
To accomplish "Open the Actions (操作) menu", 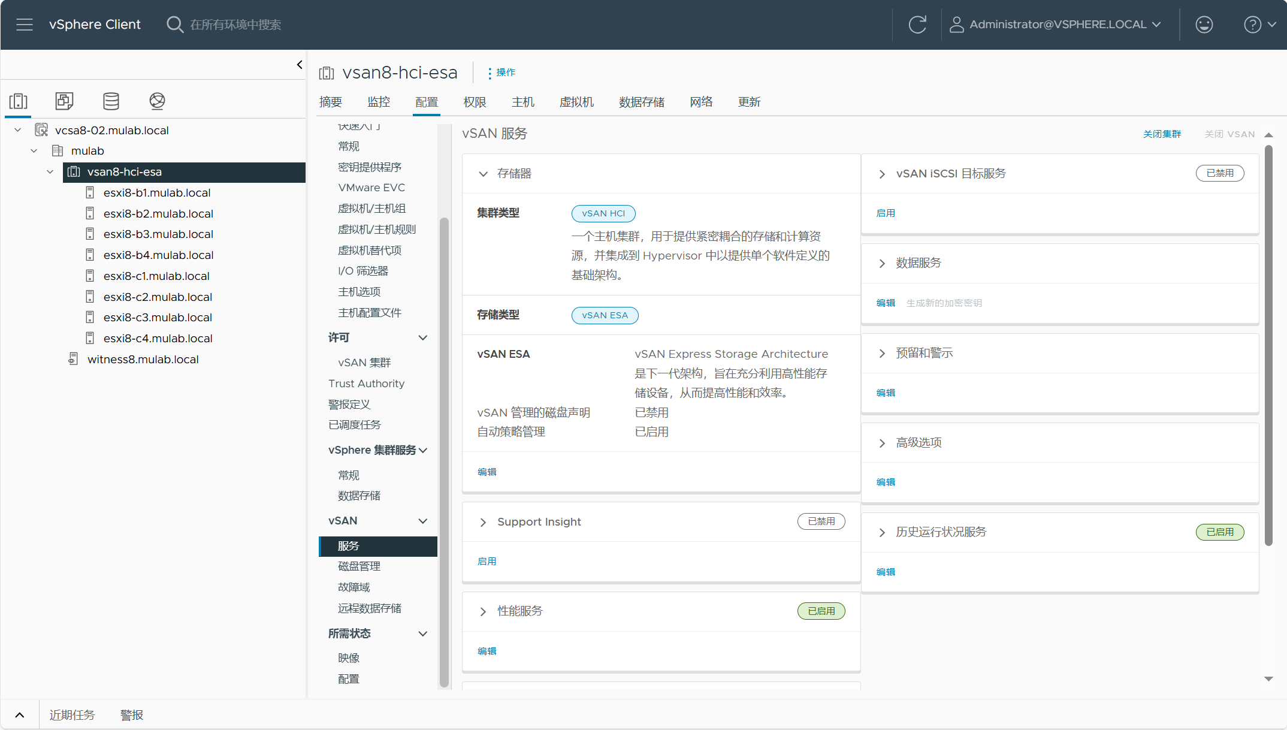I will pos(501,73).
